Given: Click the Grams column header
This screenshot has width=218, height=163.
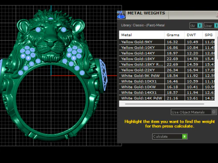Looking at the screenshot, I should pyautogui.click(x=174, y=35).
